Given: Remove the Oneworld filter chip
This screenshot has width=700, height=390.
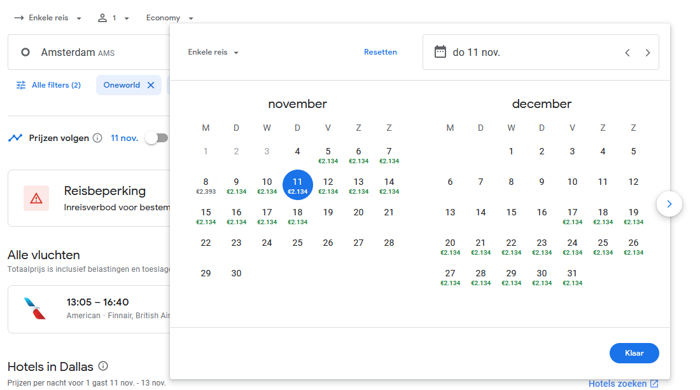Looking at the screenshot, I should tap(151, 85).
